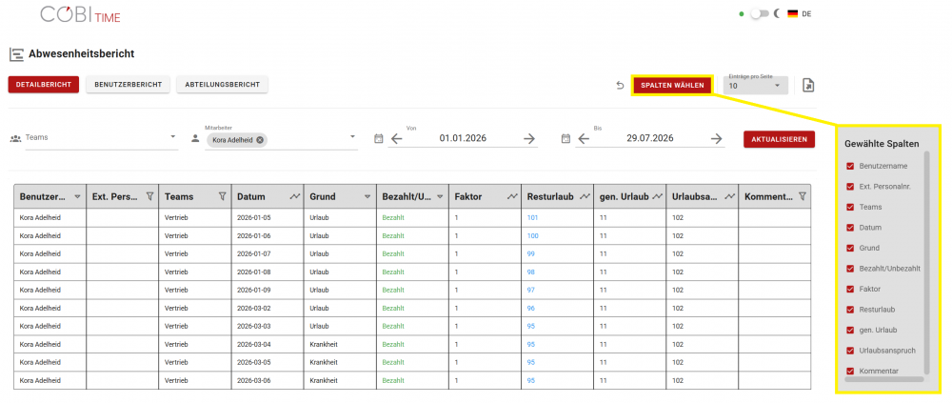Image resolution: width=952 pixels, height=403 pixels.
Task: Uncheck the Grund column checkbox
Action: pos(850,248)
